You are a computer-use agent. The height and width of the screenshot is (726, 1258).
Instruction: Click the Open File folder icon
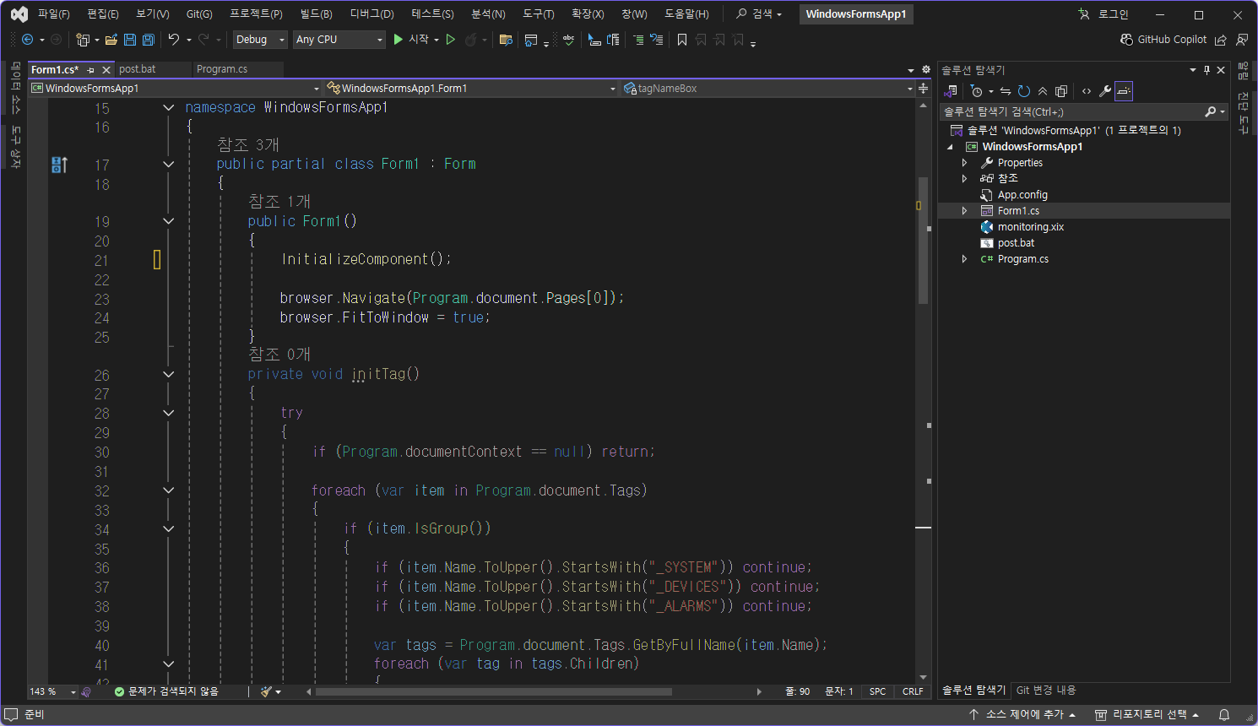[x=111, y=40]
